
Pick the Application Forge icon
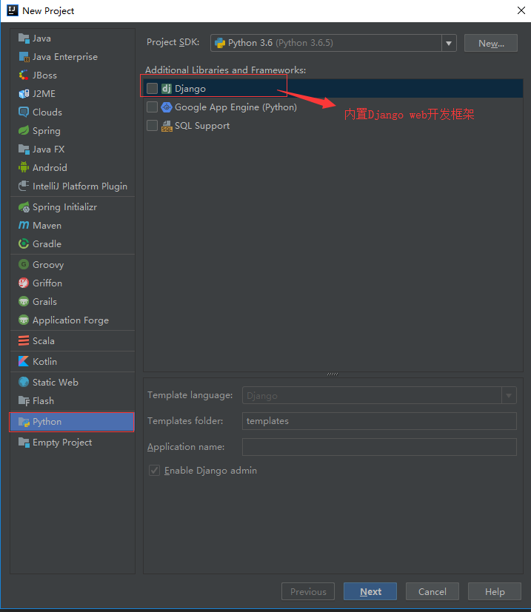(x=24, y=320)
